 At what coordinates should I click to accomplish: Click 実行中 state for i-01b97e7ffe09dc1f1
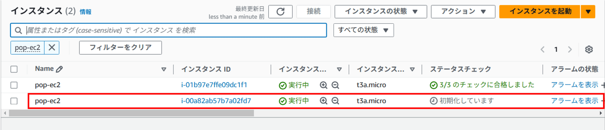[298, 85]
